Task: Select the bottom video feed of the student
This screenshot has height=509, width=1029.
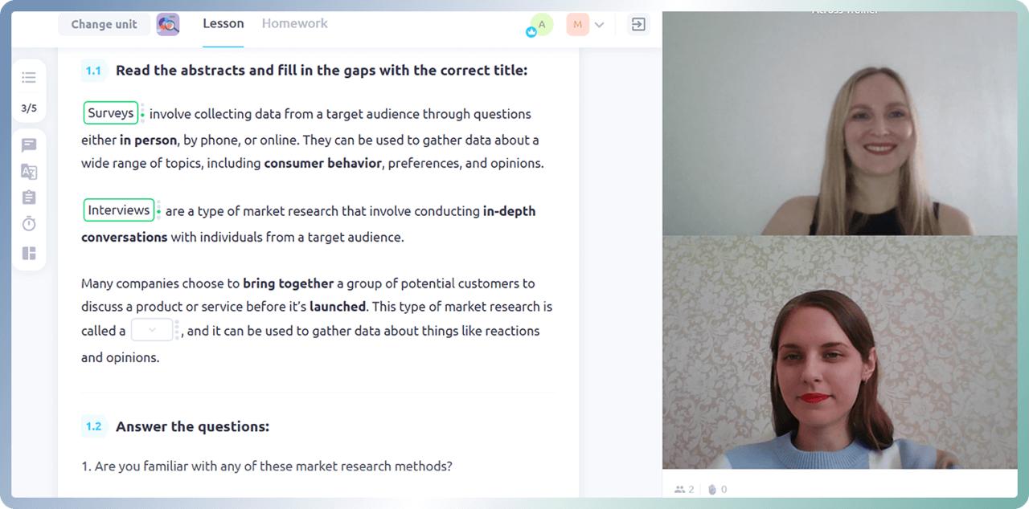Action: pyautogui.click(x=839, y=352)
